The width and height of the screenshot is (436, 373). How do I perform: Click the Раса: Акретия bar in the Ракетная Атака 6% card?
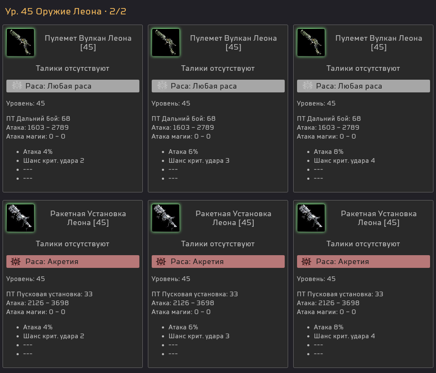point(218,262)
